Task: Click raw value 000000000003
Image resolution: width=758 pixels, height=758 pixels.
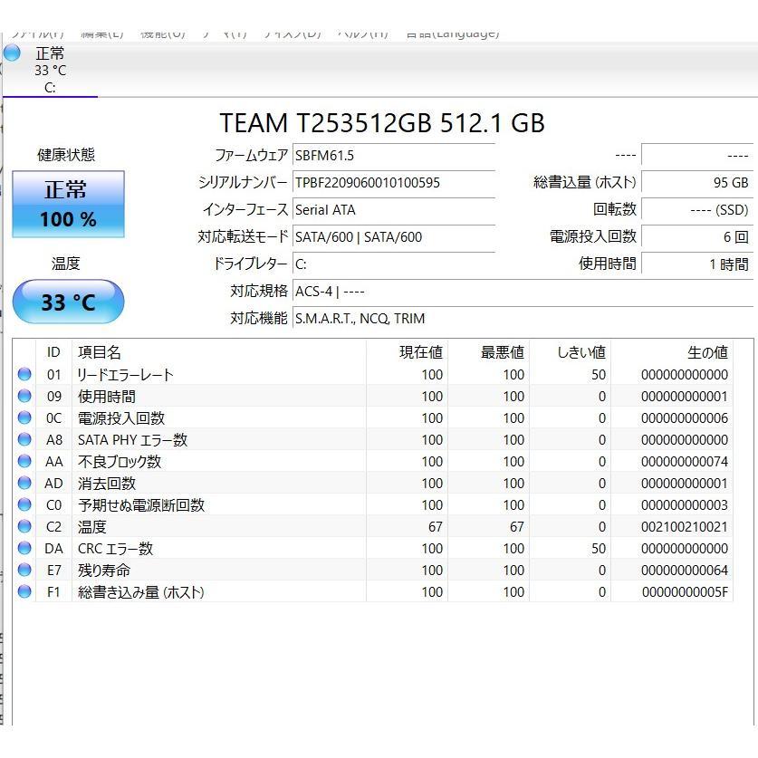Action: pos(684,505)
